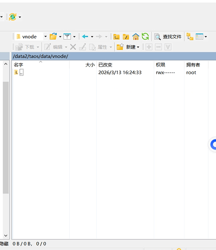Click the synchronize globe icon
216x250 pixels.
click(x=13, y=17)
